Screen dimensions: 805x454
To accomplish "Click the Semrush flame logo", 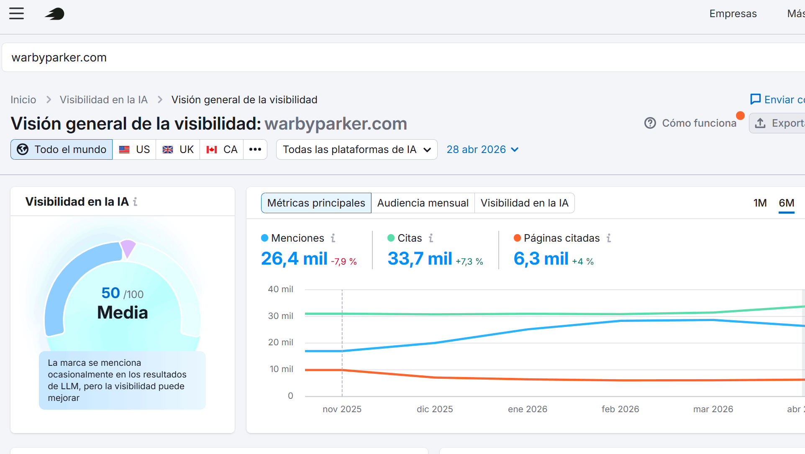I will 54,14.
